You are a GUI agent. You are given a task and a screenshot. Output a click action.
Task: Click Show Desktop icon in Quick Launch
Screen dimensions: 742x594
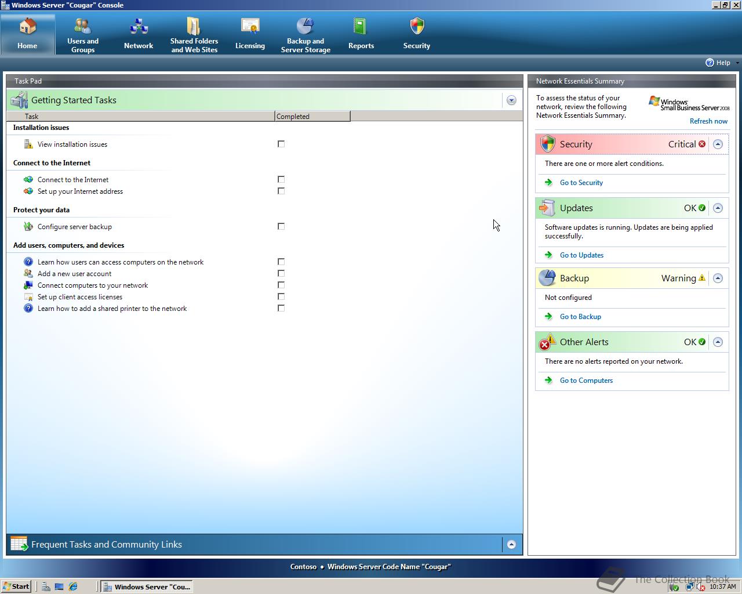pyautogui.click(x=59, y=586)
